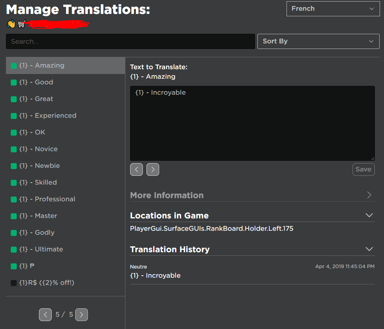Click the next translation arrow below the text box

click(152, 169)
